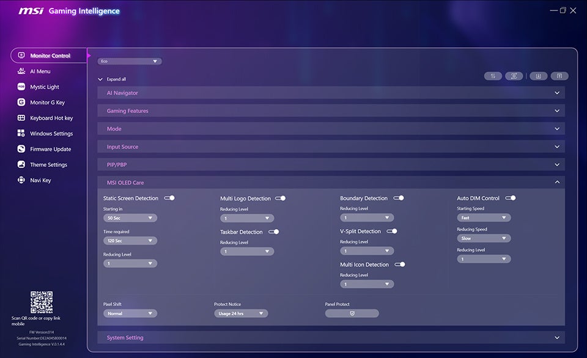Click the MSI Gaming Intelligence logo
Image resolution: width=587 pixels, height=358 pixels.
coord(69,11)
